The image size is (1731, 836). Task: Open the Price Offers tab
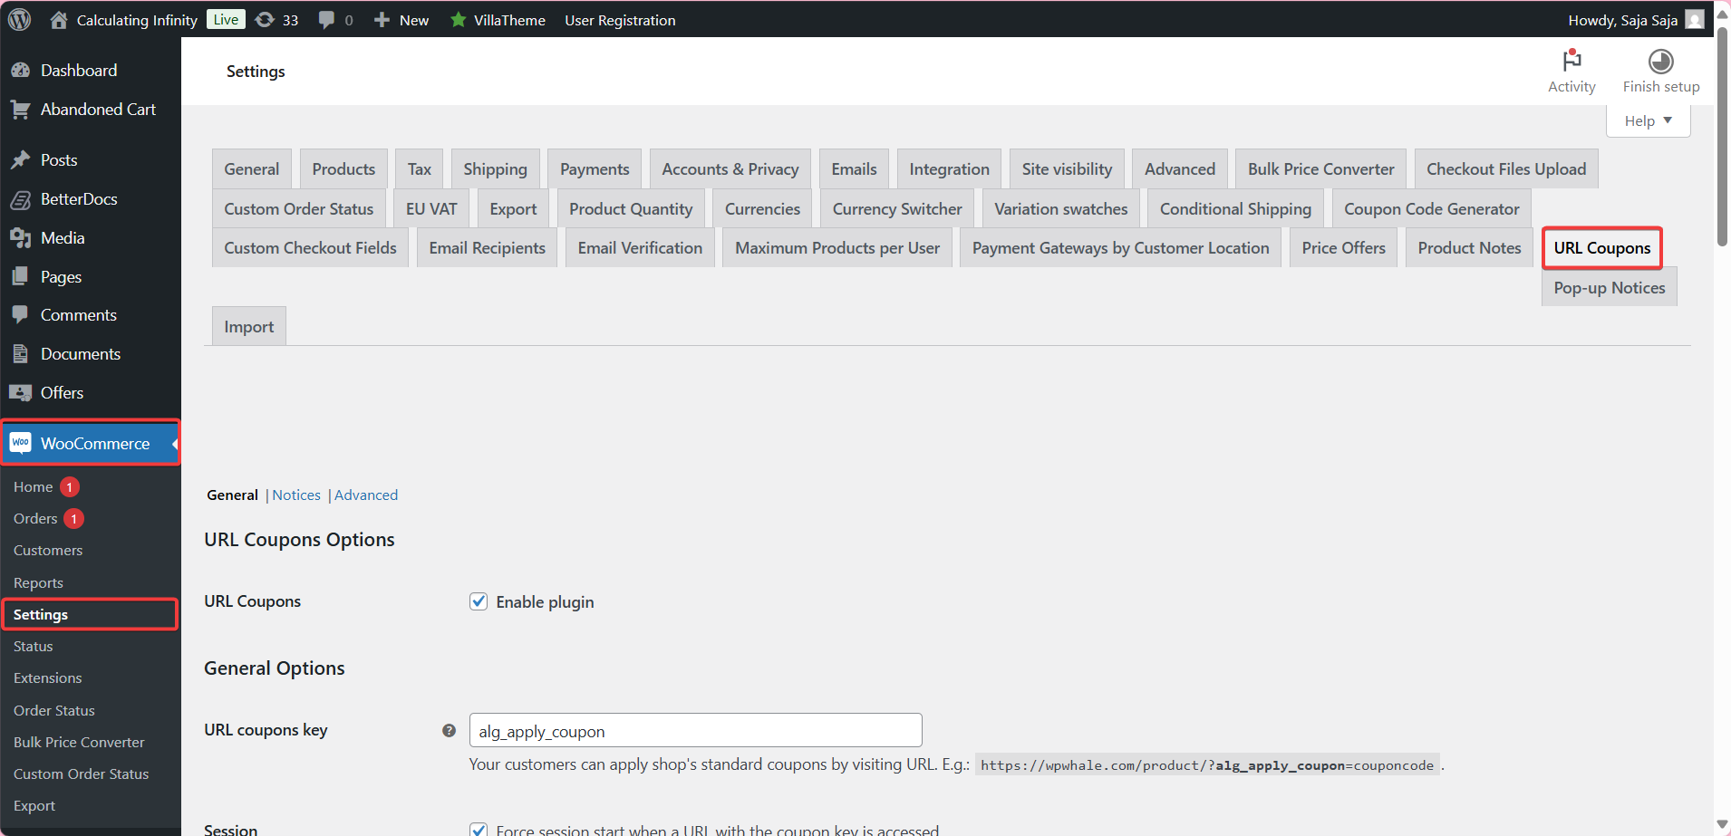click(x=1343, y=247)
